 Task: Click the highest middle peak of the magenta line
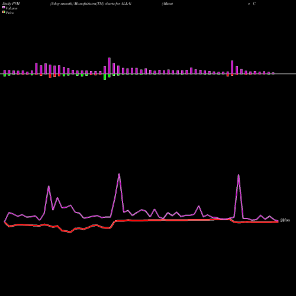(x=119, y=174)
